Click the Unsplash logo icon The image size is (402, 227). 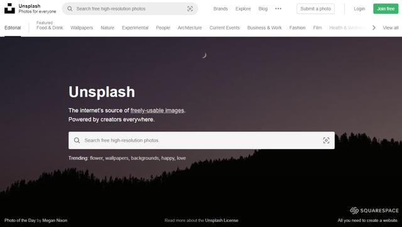[9, 8]
